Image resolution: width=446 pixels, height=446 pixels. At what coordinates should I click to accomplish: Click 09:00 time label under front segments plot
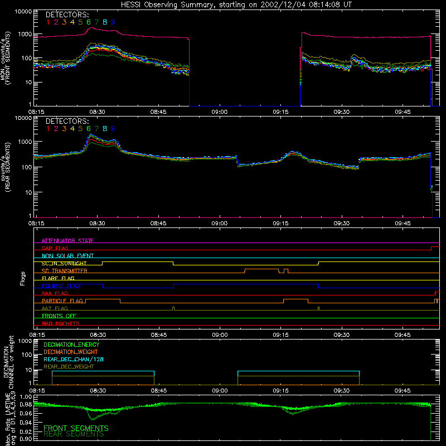219,112
